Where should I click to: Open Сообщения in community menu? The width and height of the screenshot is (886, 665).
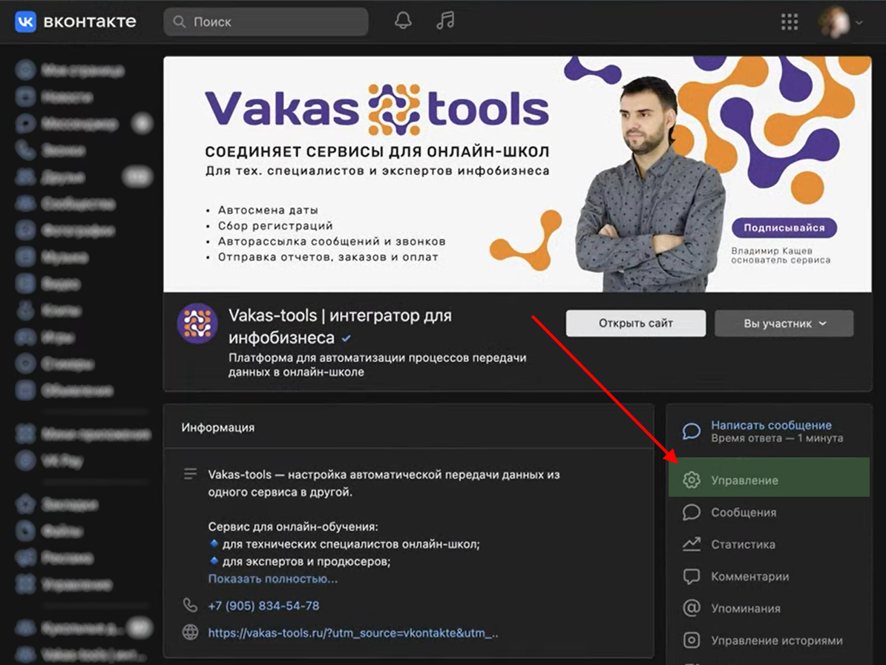click(x=744, y=512)
